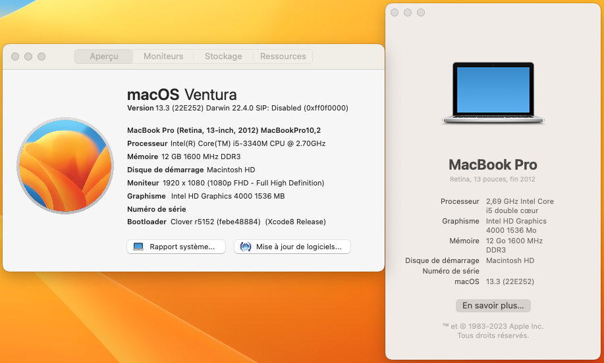Click the En savoir plus button
Image resolution: width=604 pixels, height=363 pixels.
pos(493,306)
